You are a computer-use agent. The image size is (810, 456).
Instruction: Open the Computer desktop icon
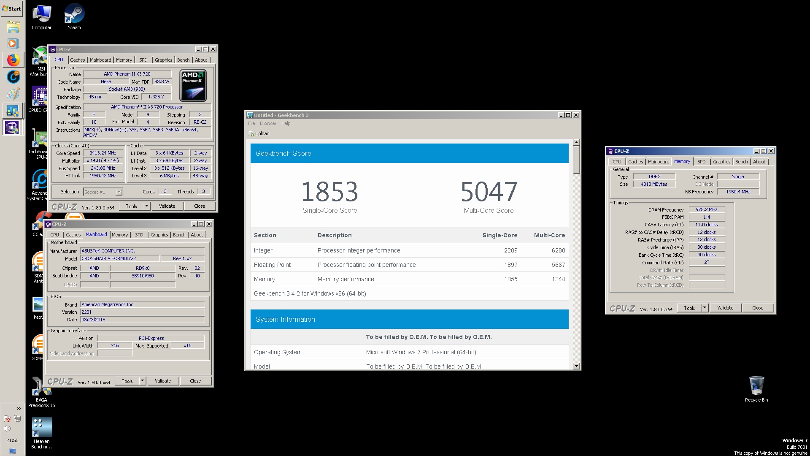(x=41, y=17)
